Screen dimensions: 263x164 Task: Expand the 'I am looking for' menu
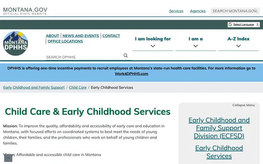(153, 42)
